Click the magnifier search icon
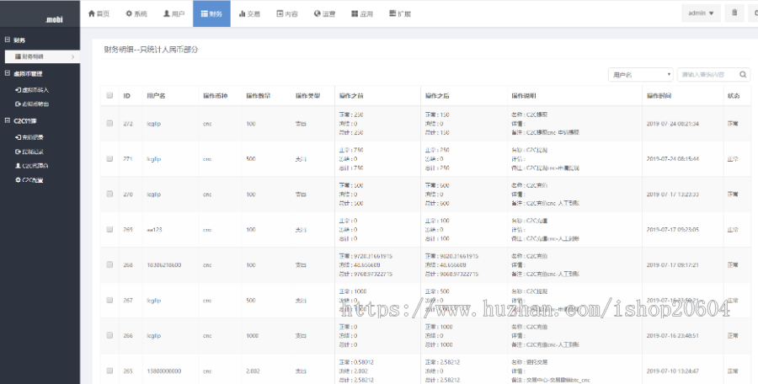 click(x=743, y=74)
